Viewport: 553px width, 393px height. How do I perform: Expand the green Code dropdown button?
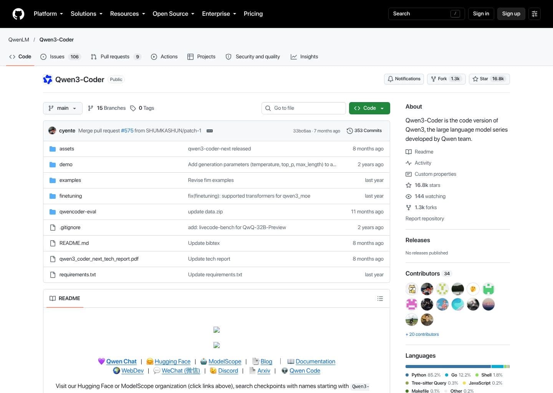(x=369, y=108)
